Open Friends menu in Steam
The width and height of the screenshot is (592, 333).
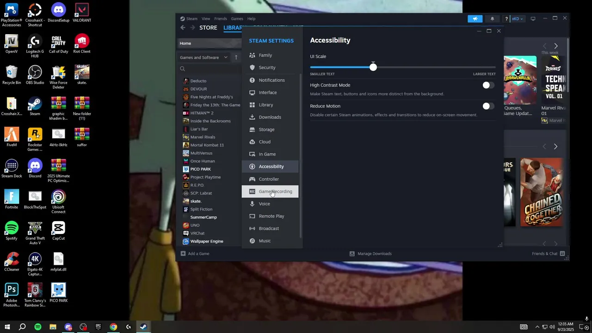point(221,18)
